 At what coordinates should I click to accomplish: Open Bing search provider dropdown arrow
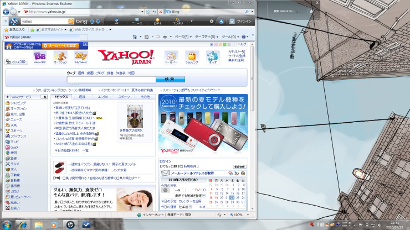(x=252, y=12)
